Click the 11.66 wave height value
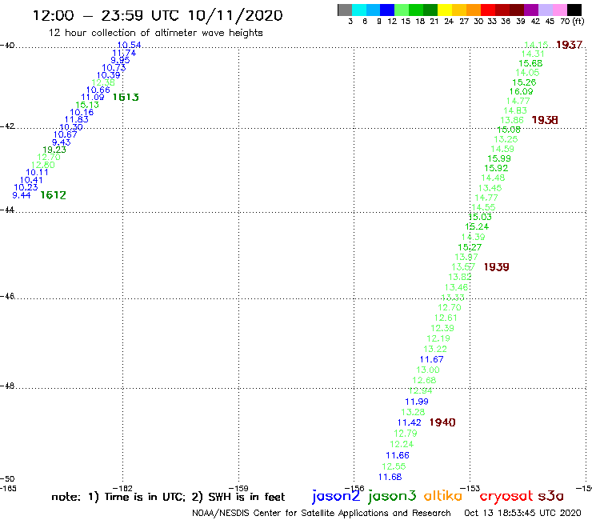This screenshot has width=592, height=520. (x=397, y=455)
